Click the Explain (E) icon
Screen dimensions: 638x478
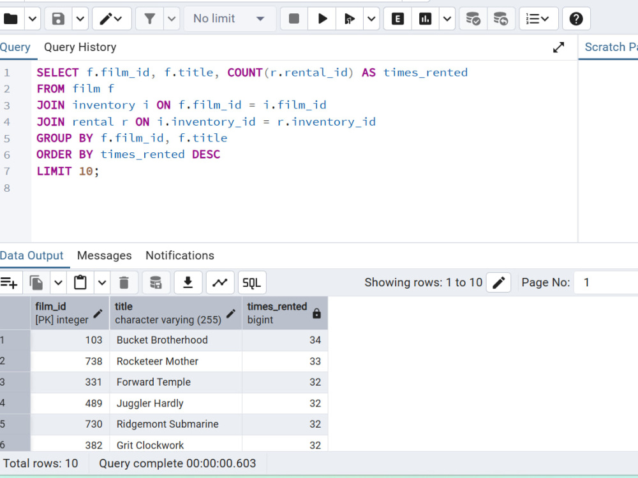tap(397, 18)
